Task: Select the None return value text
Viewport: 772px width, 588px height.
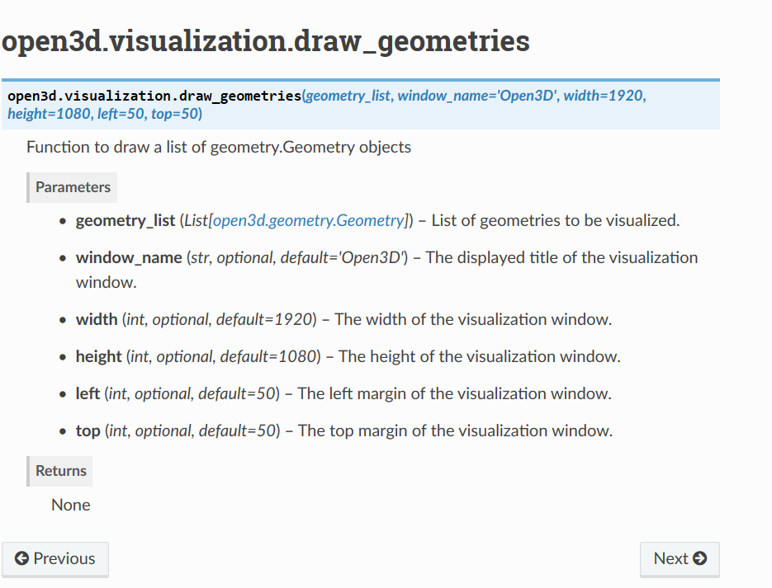Action: point(70,504)
